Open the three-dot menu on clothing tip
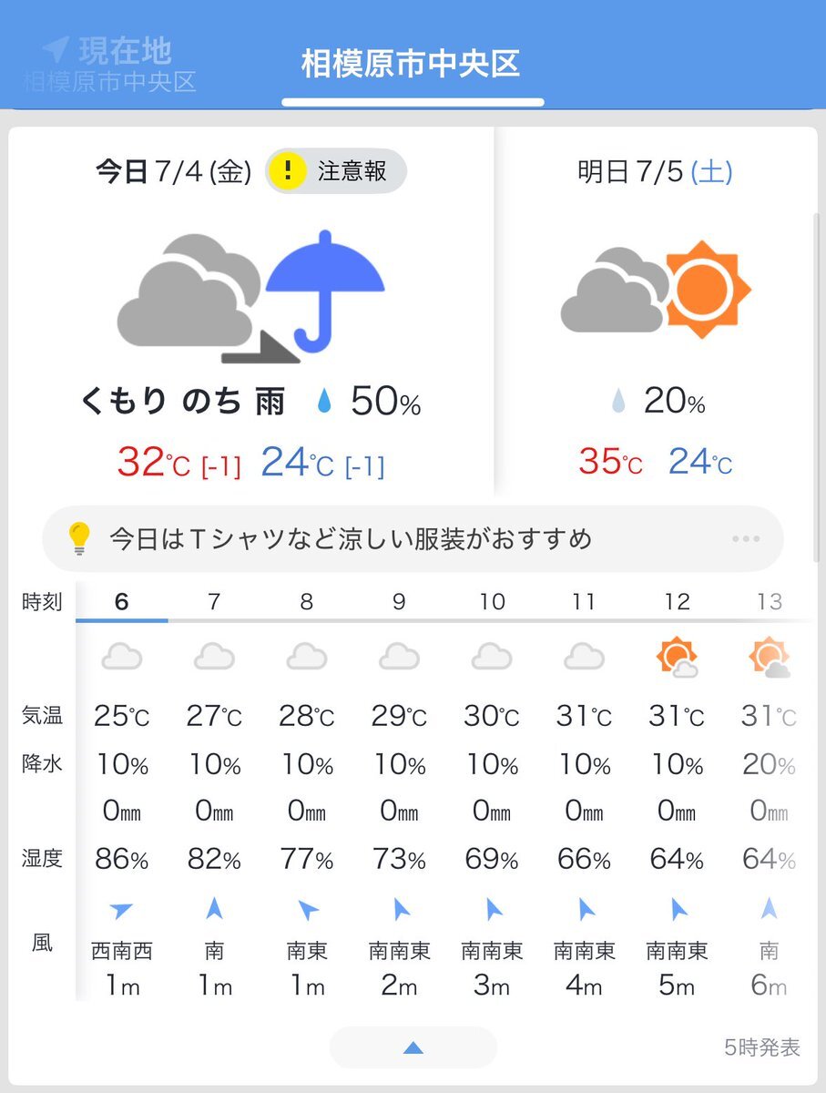The image size is (826, 1093). [746, 539]
